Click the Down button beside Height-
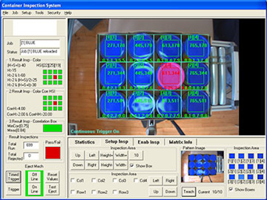267x200 pixels. click(78, 165)
